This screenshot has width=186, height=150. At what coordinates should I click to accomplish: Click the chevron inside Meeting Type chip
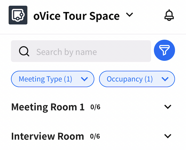(84, 79)
